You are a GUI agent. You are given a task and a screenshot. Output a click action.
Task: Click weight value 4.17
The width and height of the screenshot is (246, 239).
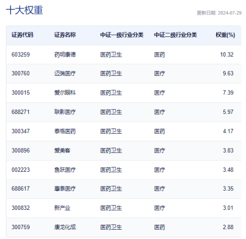pyautogui.click(x=228, y=131)
